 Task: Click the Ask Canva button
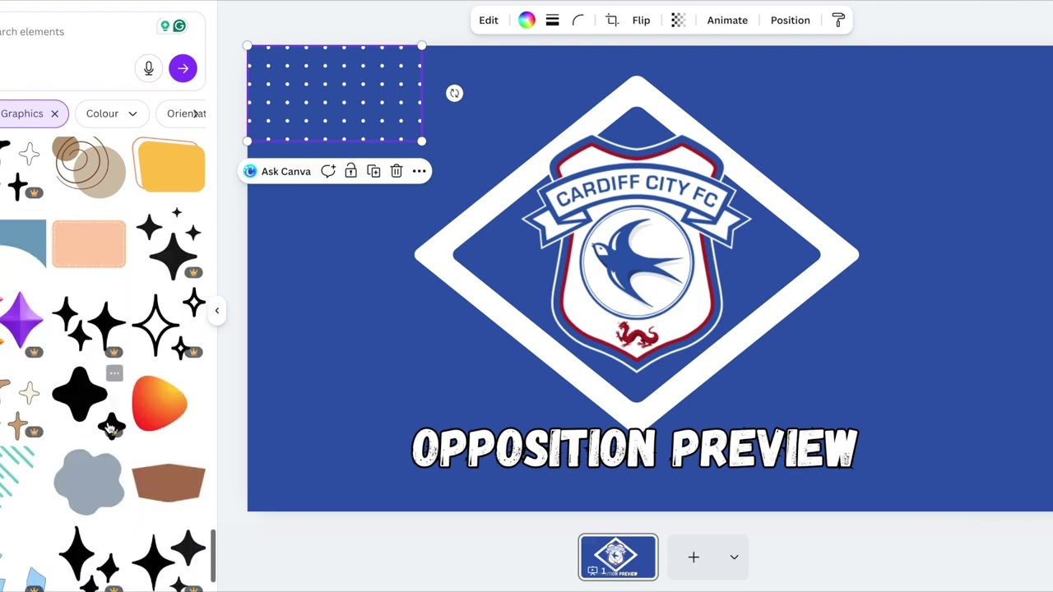point(277,171)
